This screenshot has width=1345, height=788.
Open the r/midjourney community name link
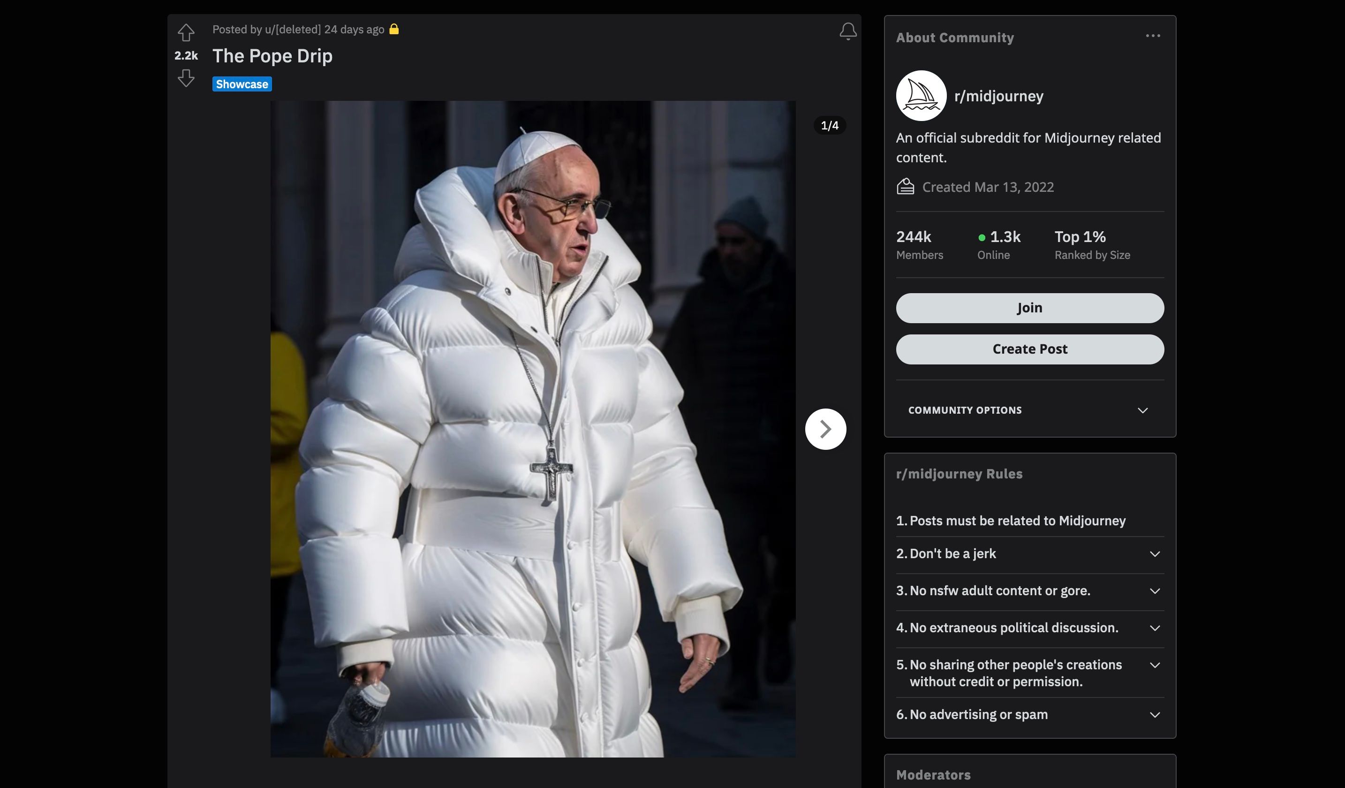998,96
